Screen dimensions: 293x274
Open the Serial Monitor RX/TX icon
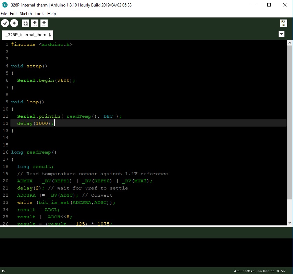click(283, 23)
